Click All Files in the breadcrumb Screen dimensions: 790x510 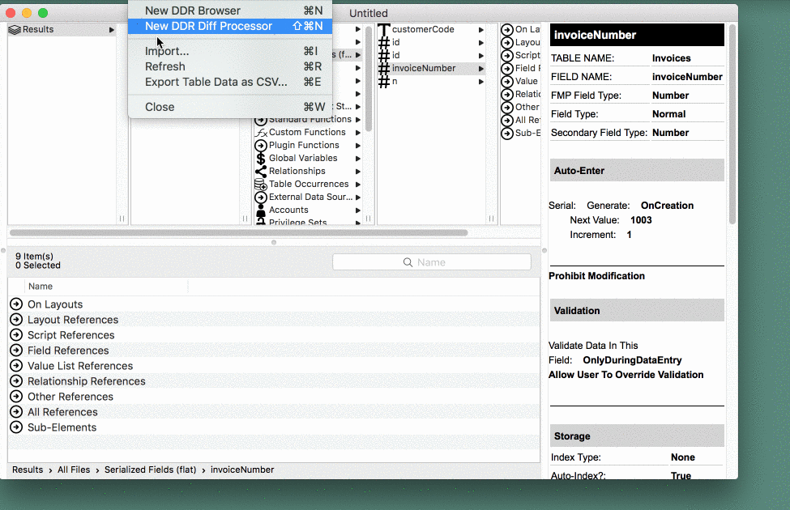pos(74,470)
